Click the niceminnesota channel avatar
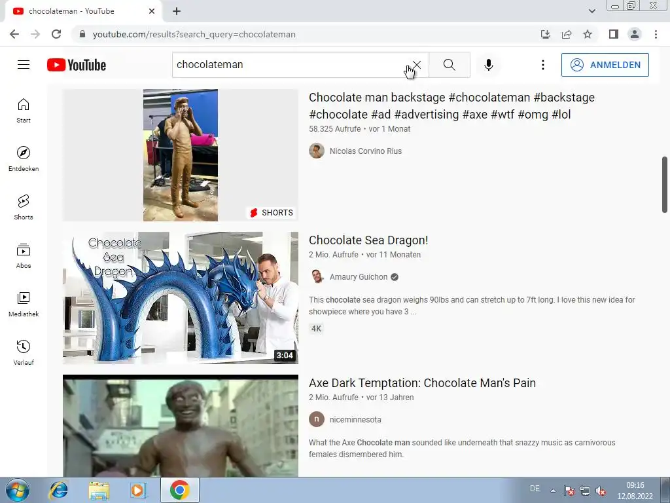The image size is (670, 503). pyautogui.click(x=317, y=420)
